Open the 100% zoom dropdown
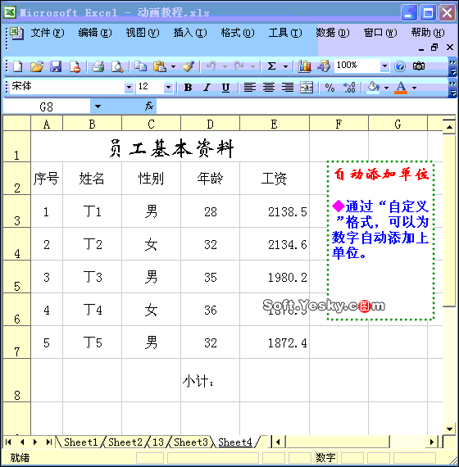The height and width of the screenshot is (467, 459). point(384,66)
